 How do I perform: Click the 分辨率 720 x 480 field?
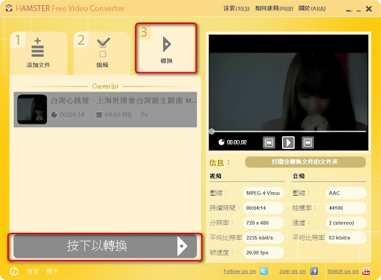pos(263,223)
